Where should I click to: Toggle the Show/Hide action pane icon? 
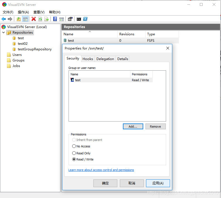[x=62, y=19]
